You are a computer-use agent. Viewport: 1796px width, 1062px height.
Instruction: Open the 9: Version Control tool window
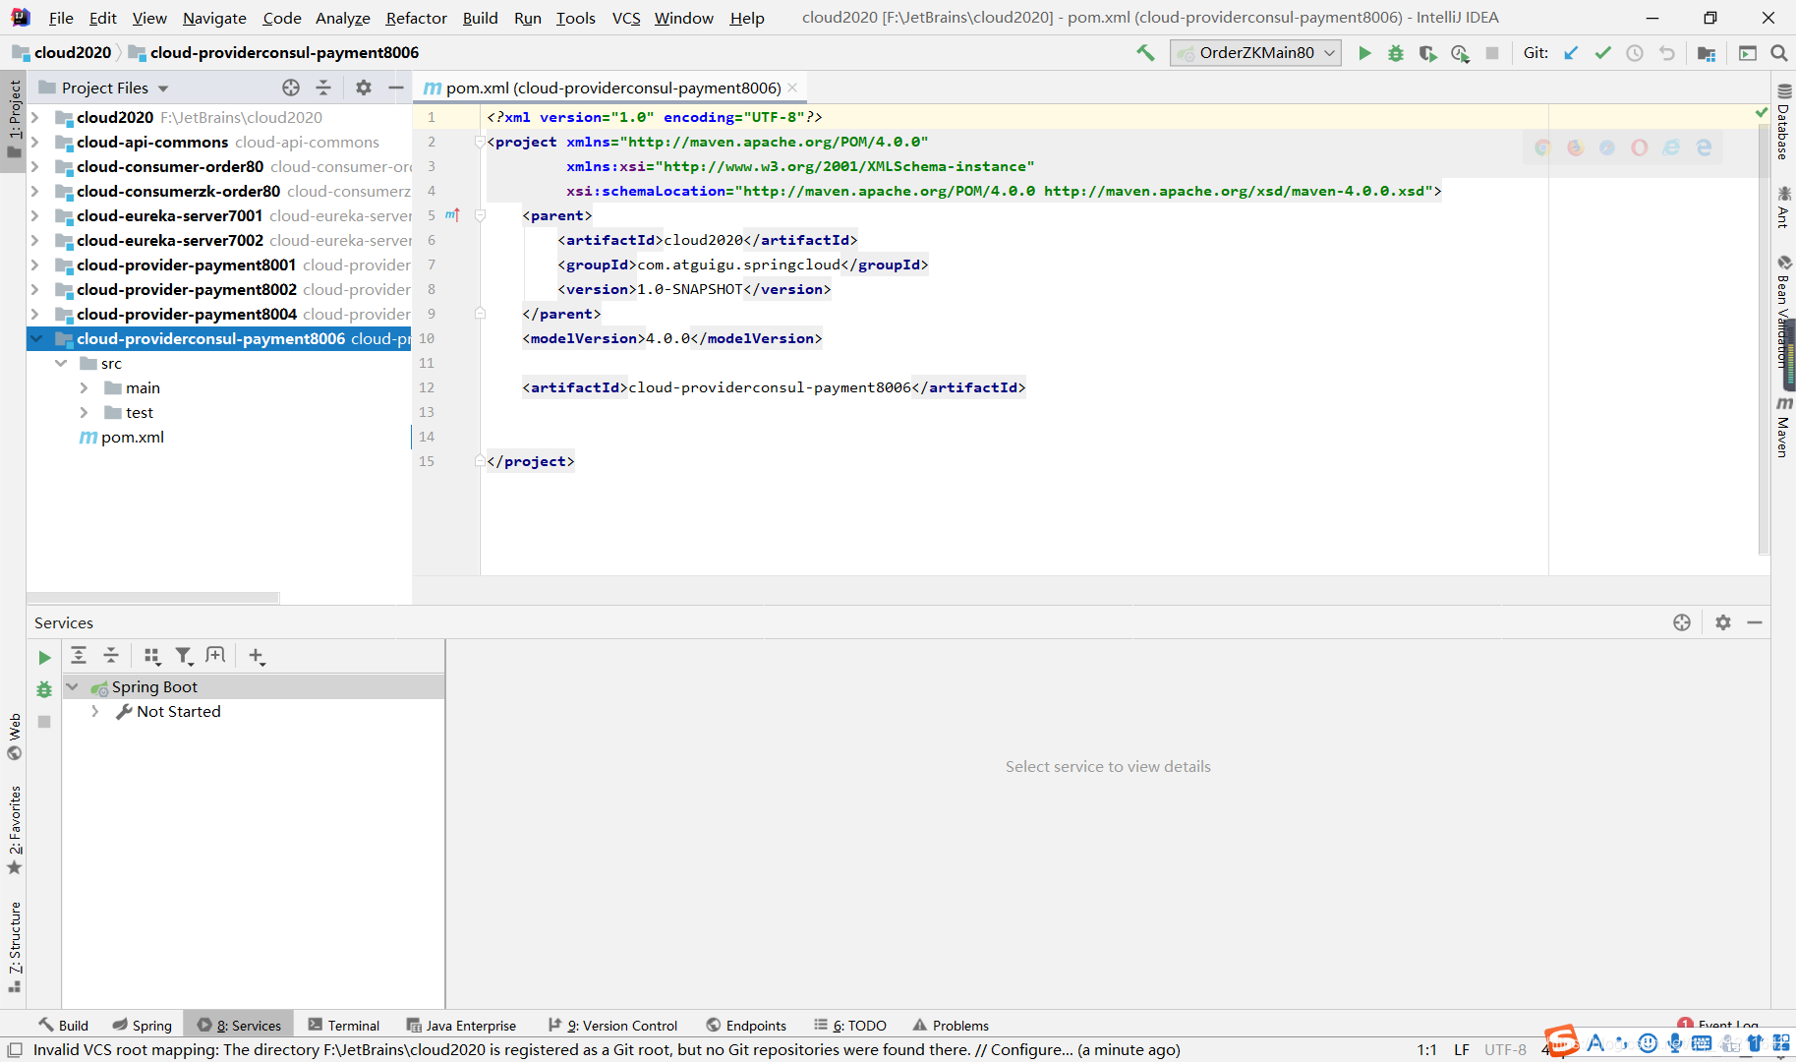click(x=613, y=1025)
